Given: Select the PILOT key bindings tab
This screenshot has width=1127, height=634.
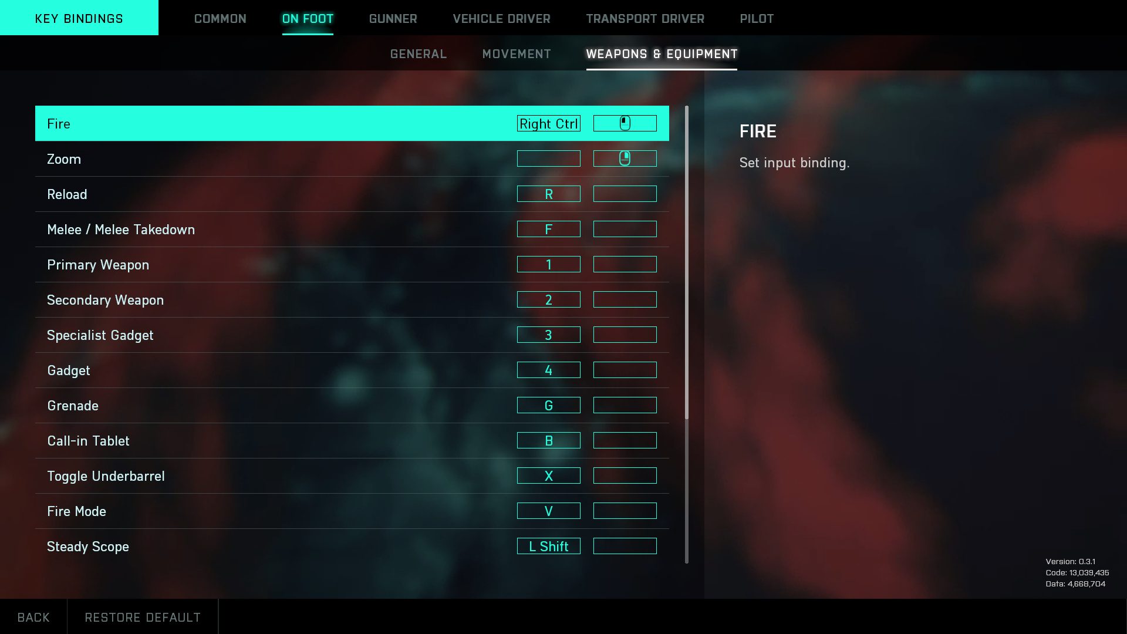Looking at the screenshot, I should click(x=756, y=19).
